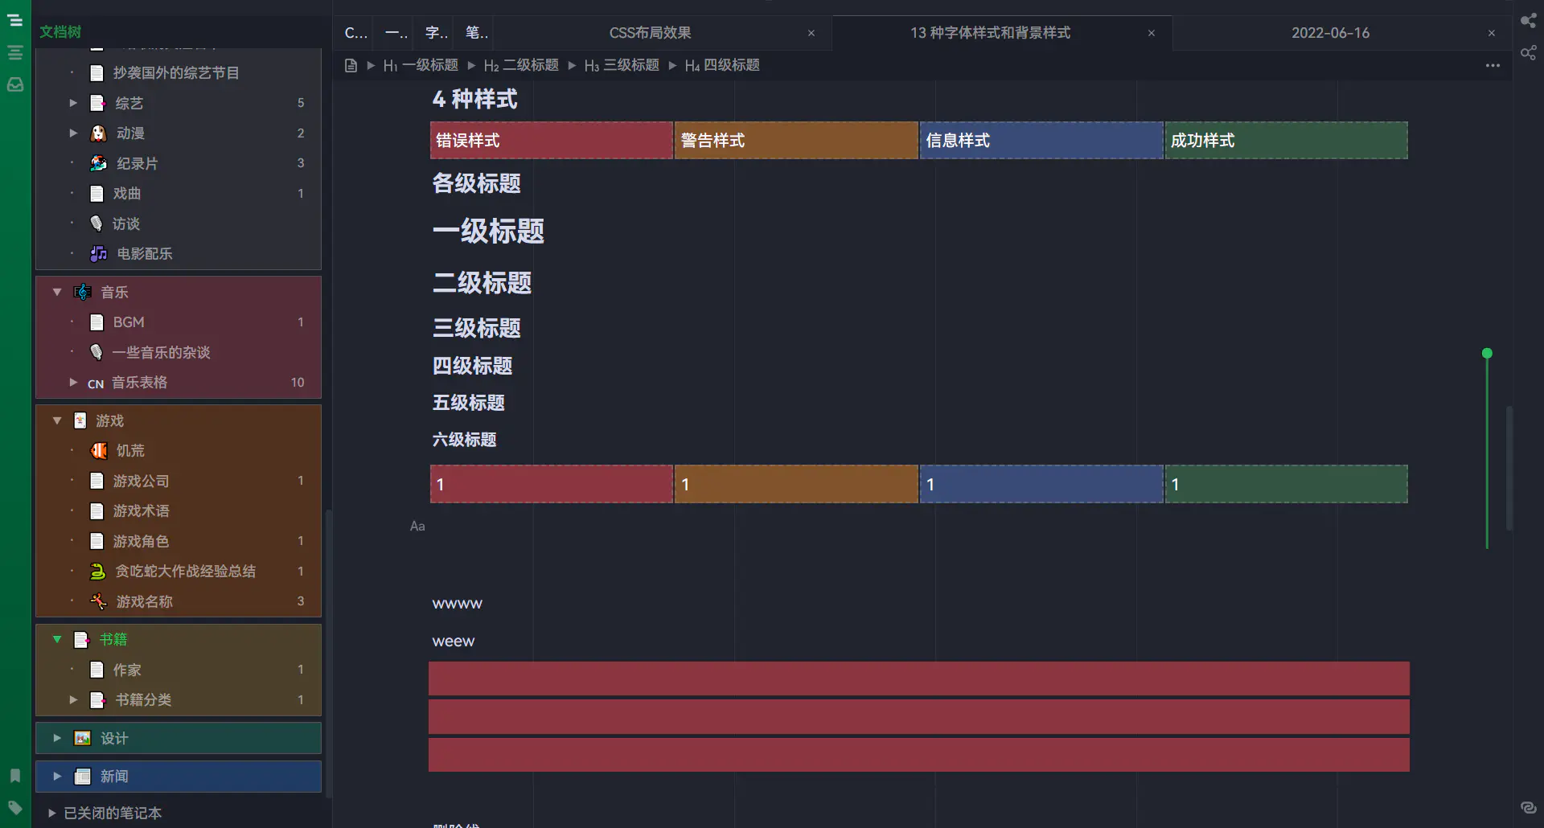This screenshot has width=1544, height=828.
Task: Click the 新闻 newspaper icon
Action: 82,777
